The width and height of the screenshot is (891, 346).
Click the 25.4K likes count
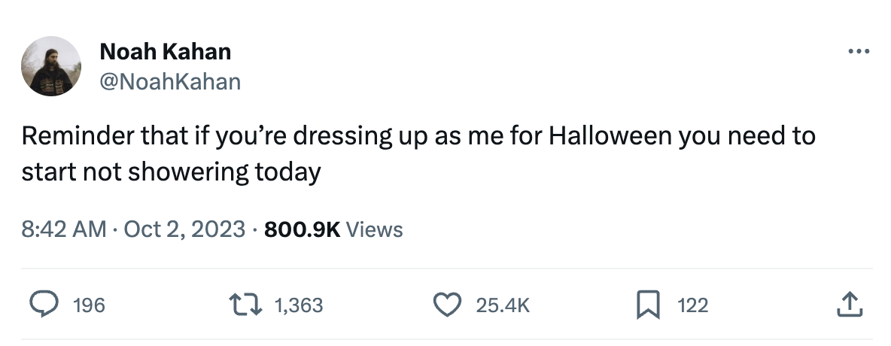point(503,305)
